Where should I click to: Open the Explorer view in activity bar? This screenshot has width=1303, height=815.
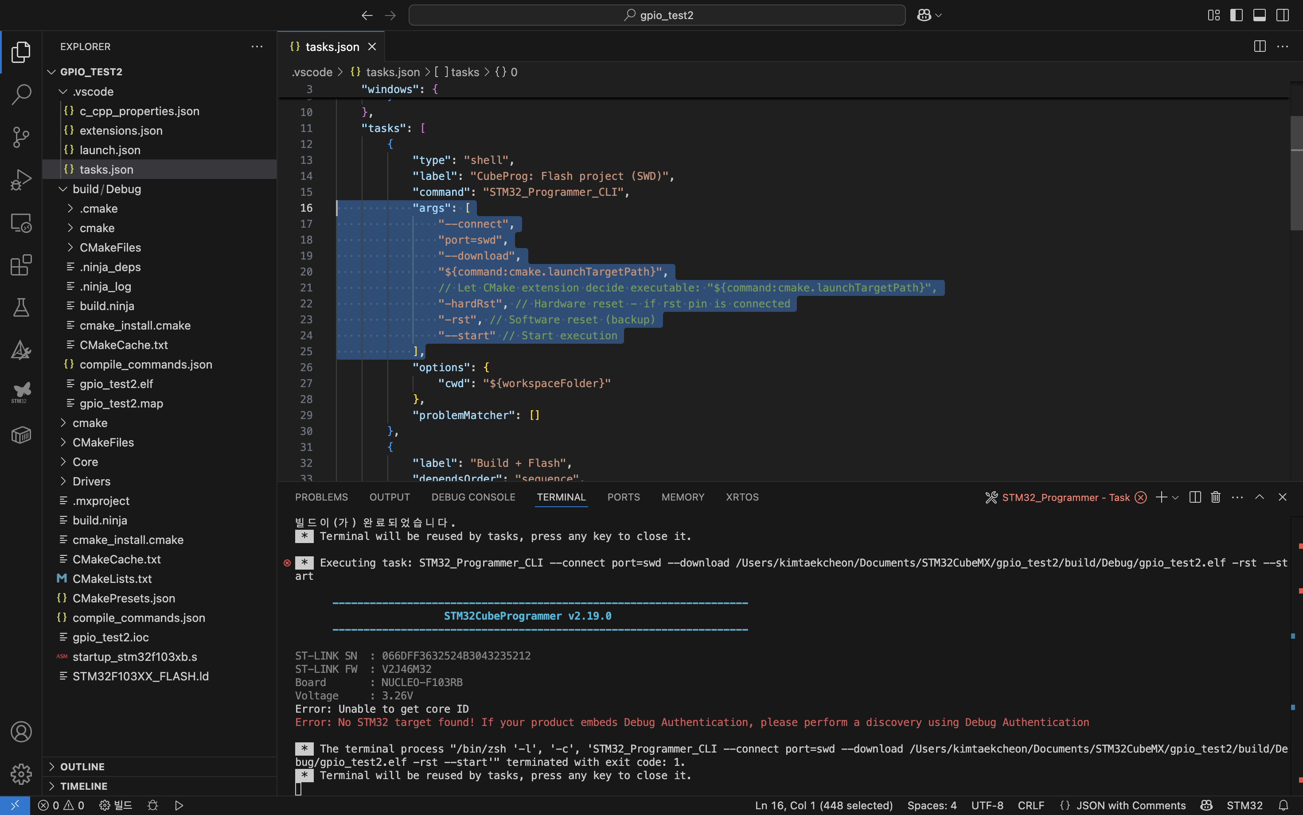tap(21, 52)
